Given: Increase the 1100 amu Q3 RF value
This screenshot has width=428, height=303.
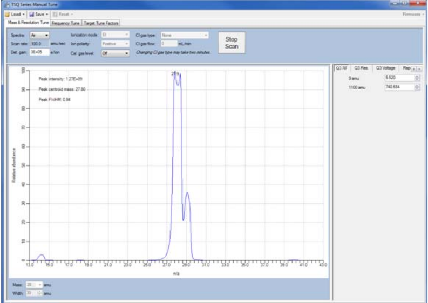Looking at the screenshot, I should 417,85.
